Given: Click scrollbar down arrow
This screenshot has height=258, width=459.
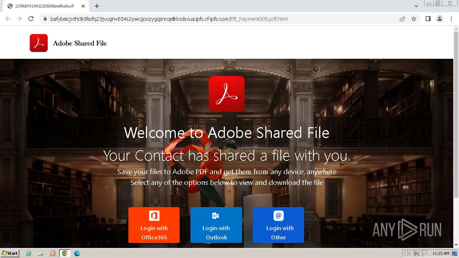Looking at the screenshot, I should 456,245.
